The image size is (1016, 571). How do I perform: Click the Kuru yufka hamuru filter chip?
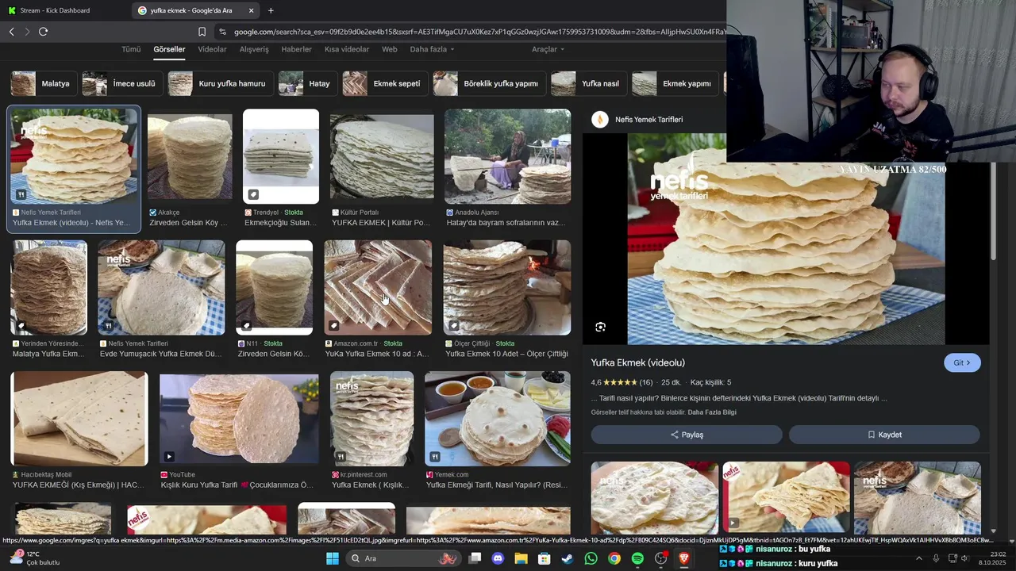click(221, 83)
